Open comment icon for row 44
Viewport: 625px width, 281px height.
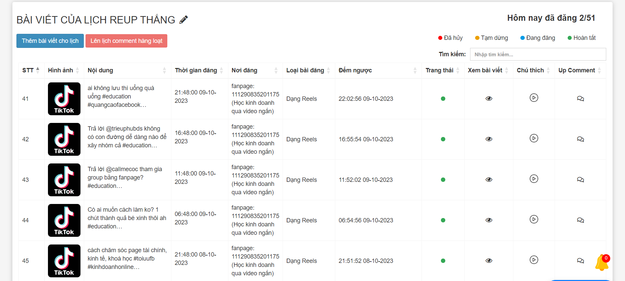coord(580,220)
